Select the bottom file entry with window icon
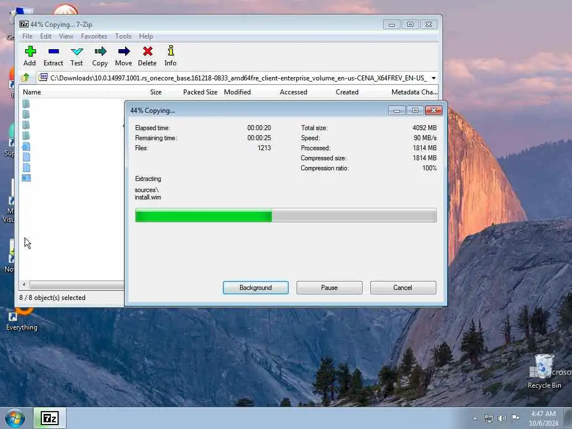Image resolution: width=572 pixels, height=429 pixels. pyautogui.click(x=26, y=178)
